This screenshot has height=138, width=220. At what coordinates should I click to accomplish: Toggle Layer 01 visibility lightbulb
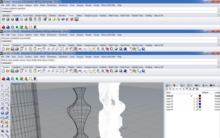click(194, 99)
